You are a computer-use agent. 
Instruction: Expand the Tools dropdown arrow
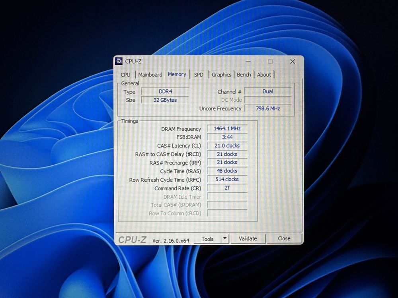[225, 239]
